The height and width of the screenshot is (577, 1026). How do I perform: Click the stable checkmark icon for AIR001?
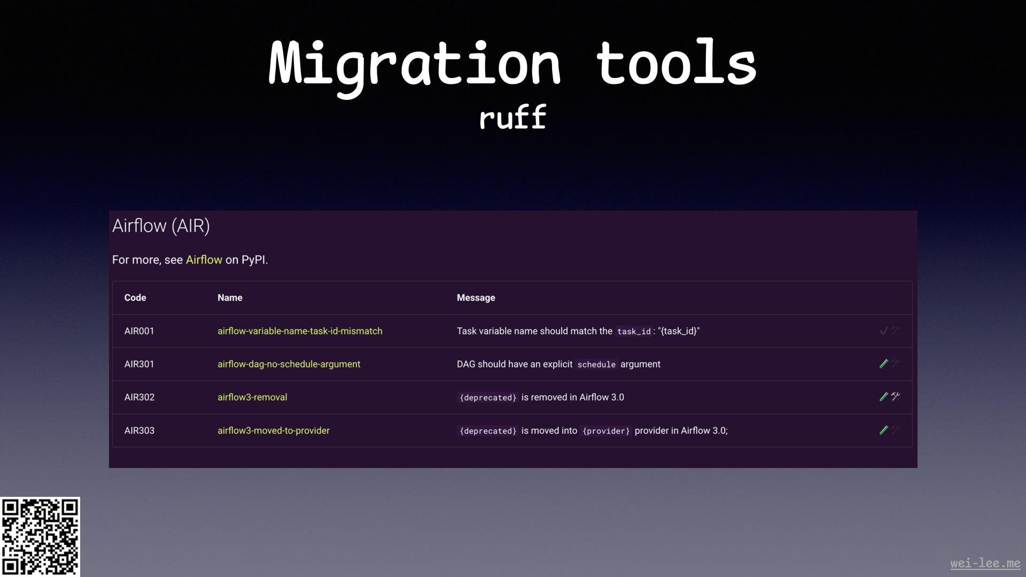click(x=883, y=331)
